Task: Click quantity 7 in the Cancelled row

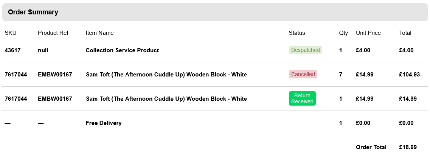Action: [340, 75]
